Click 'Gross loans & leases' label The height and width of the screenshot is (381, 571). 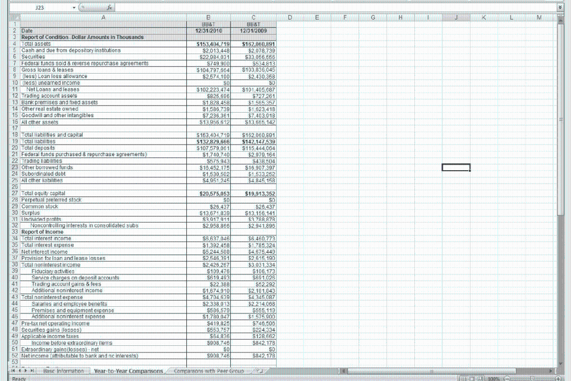tap(47, 70)
